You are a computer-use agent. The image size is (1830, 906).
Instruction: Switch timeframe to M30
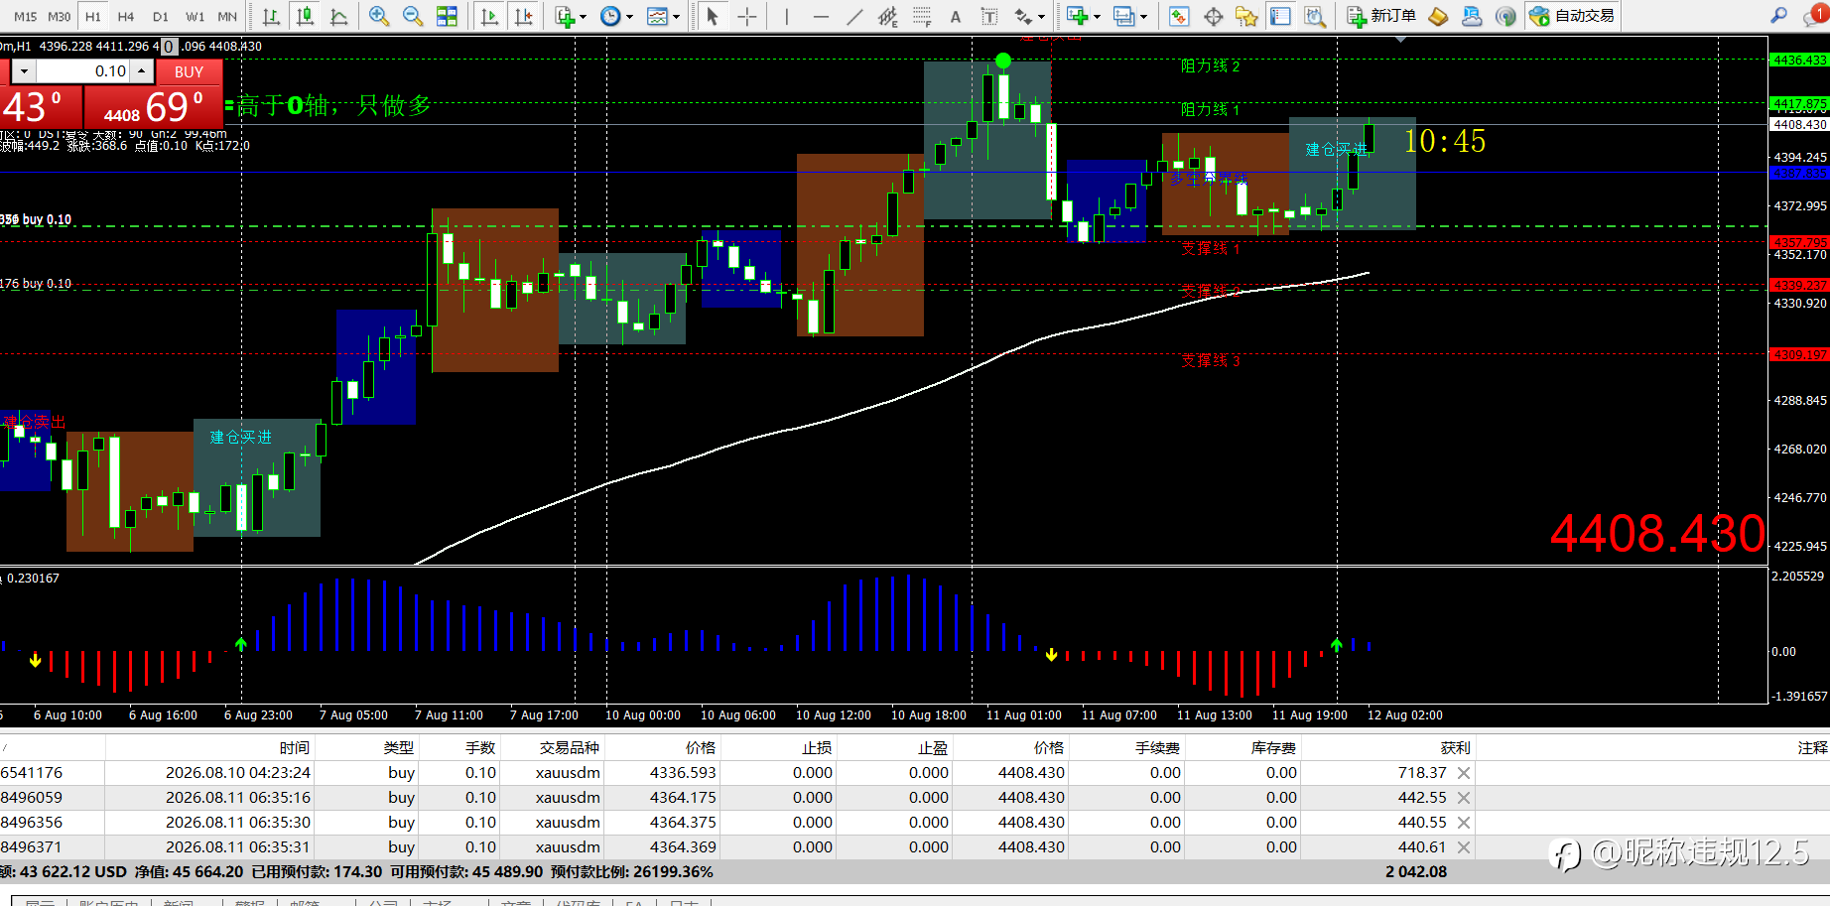click(x=60, y=16)
